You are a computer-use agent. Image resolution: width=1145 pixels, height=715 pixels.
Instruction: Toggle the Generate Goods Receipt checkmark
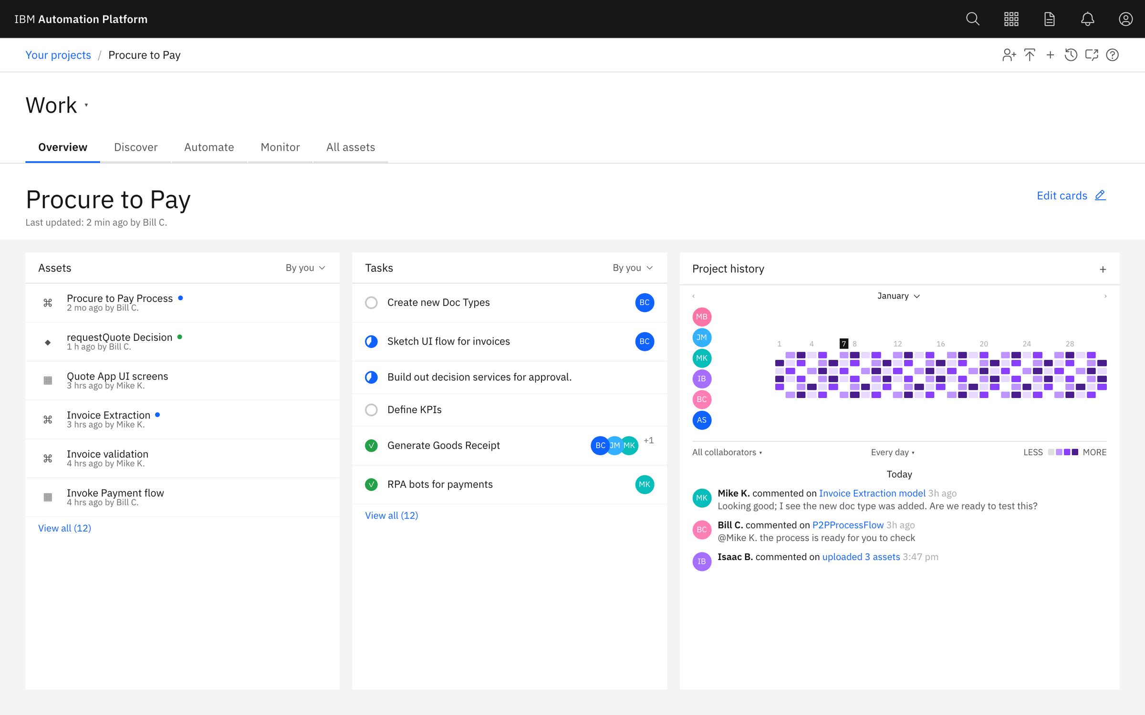click(x=371, y=446)
